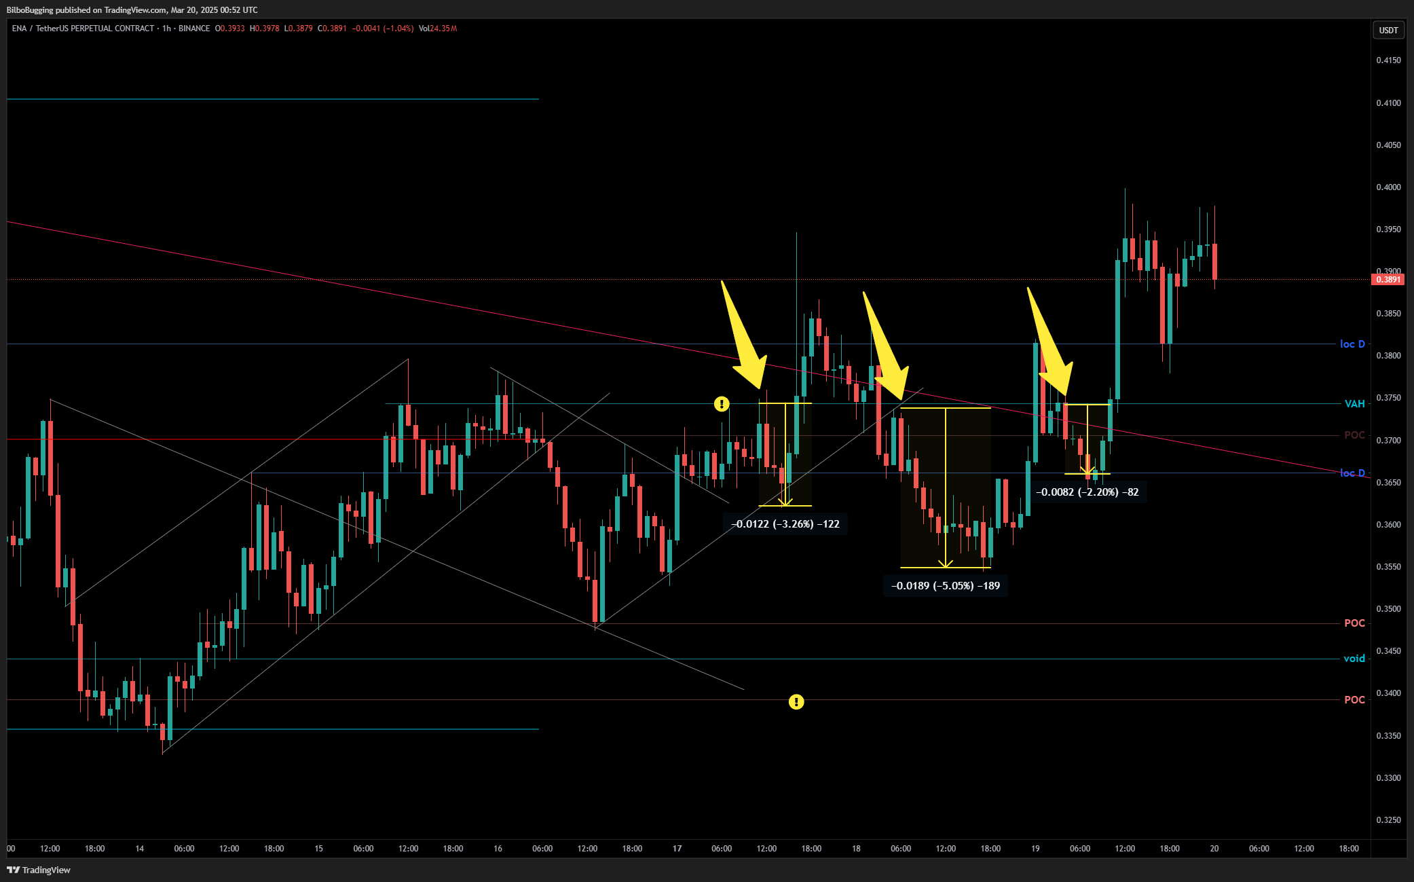Click the date 17 on time axis
This screenshot has height=882, width=1414.
pyautogui.click(x=677, y=849)
